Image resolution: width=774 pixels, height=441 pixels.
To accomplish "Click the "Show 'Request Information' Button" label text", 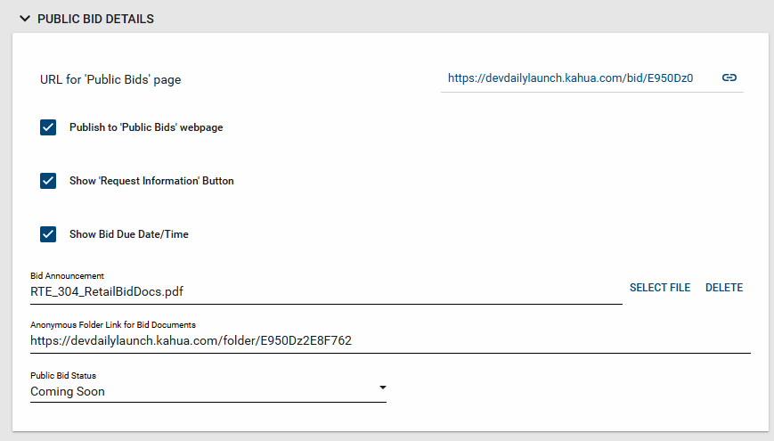I will [x=151, y=181].
